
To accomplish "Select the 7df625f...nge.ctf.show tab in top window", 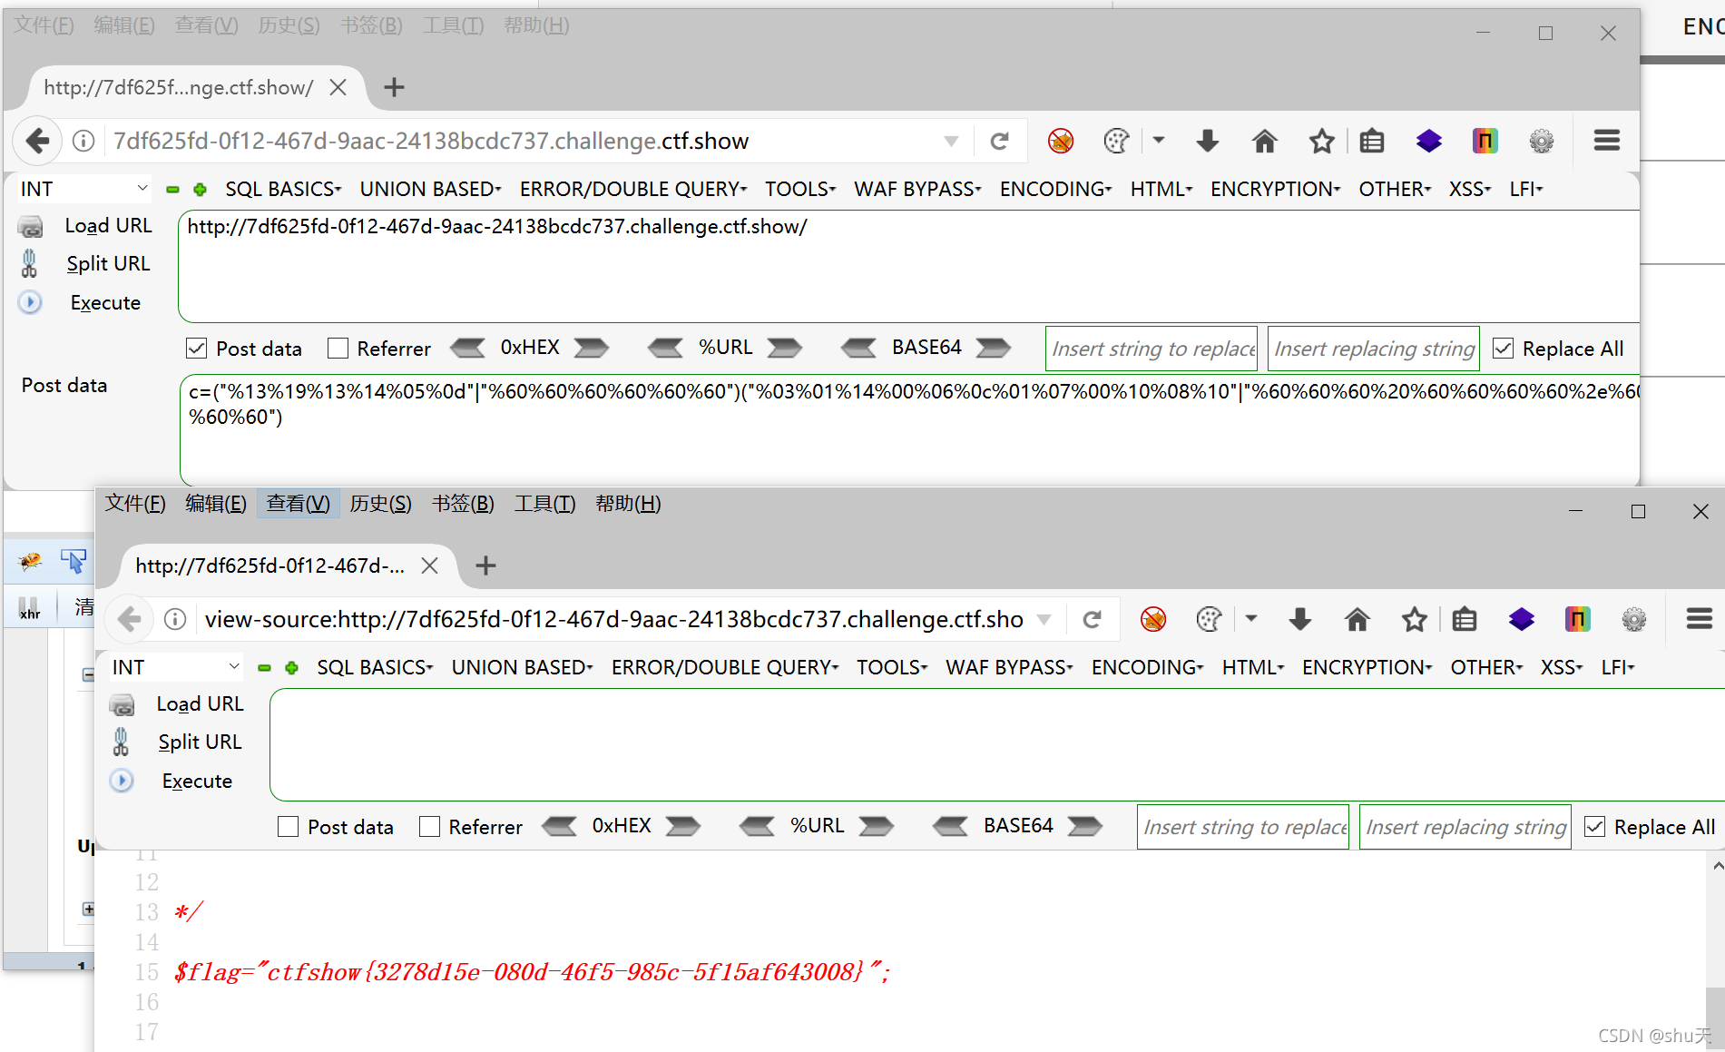I will pos(179,87).
